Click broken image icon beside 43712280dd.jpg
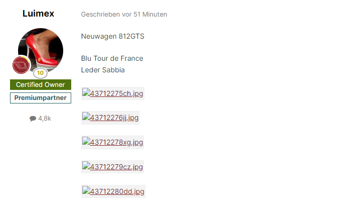Viewport: 337px width, 211px height. pos(86,190)
